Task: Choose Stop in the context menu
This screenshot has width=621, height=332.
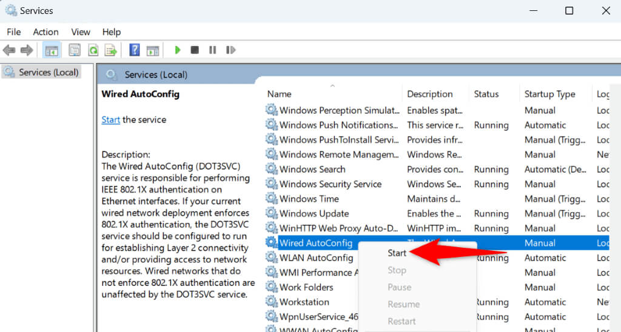Action: [397, 270]
